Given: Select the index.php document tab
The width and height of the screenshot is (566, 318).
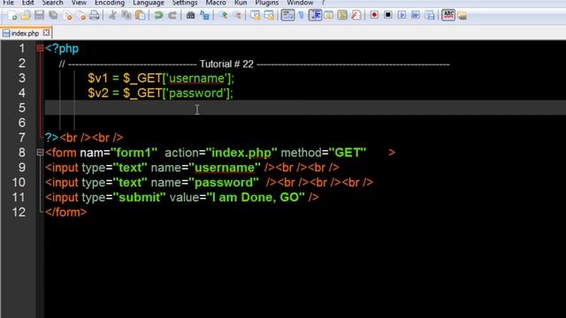Looking at the screenshot, I should 25,34.
